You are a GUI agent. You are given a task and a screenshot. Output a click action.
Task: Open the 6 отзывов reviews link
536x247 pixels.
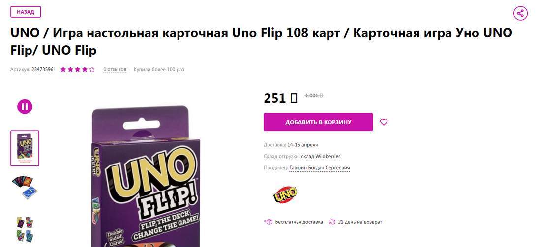(115, 70)
